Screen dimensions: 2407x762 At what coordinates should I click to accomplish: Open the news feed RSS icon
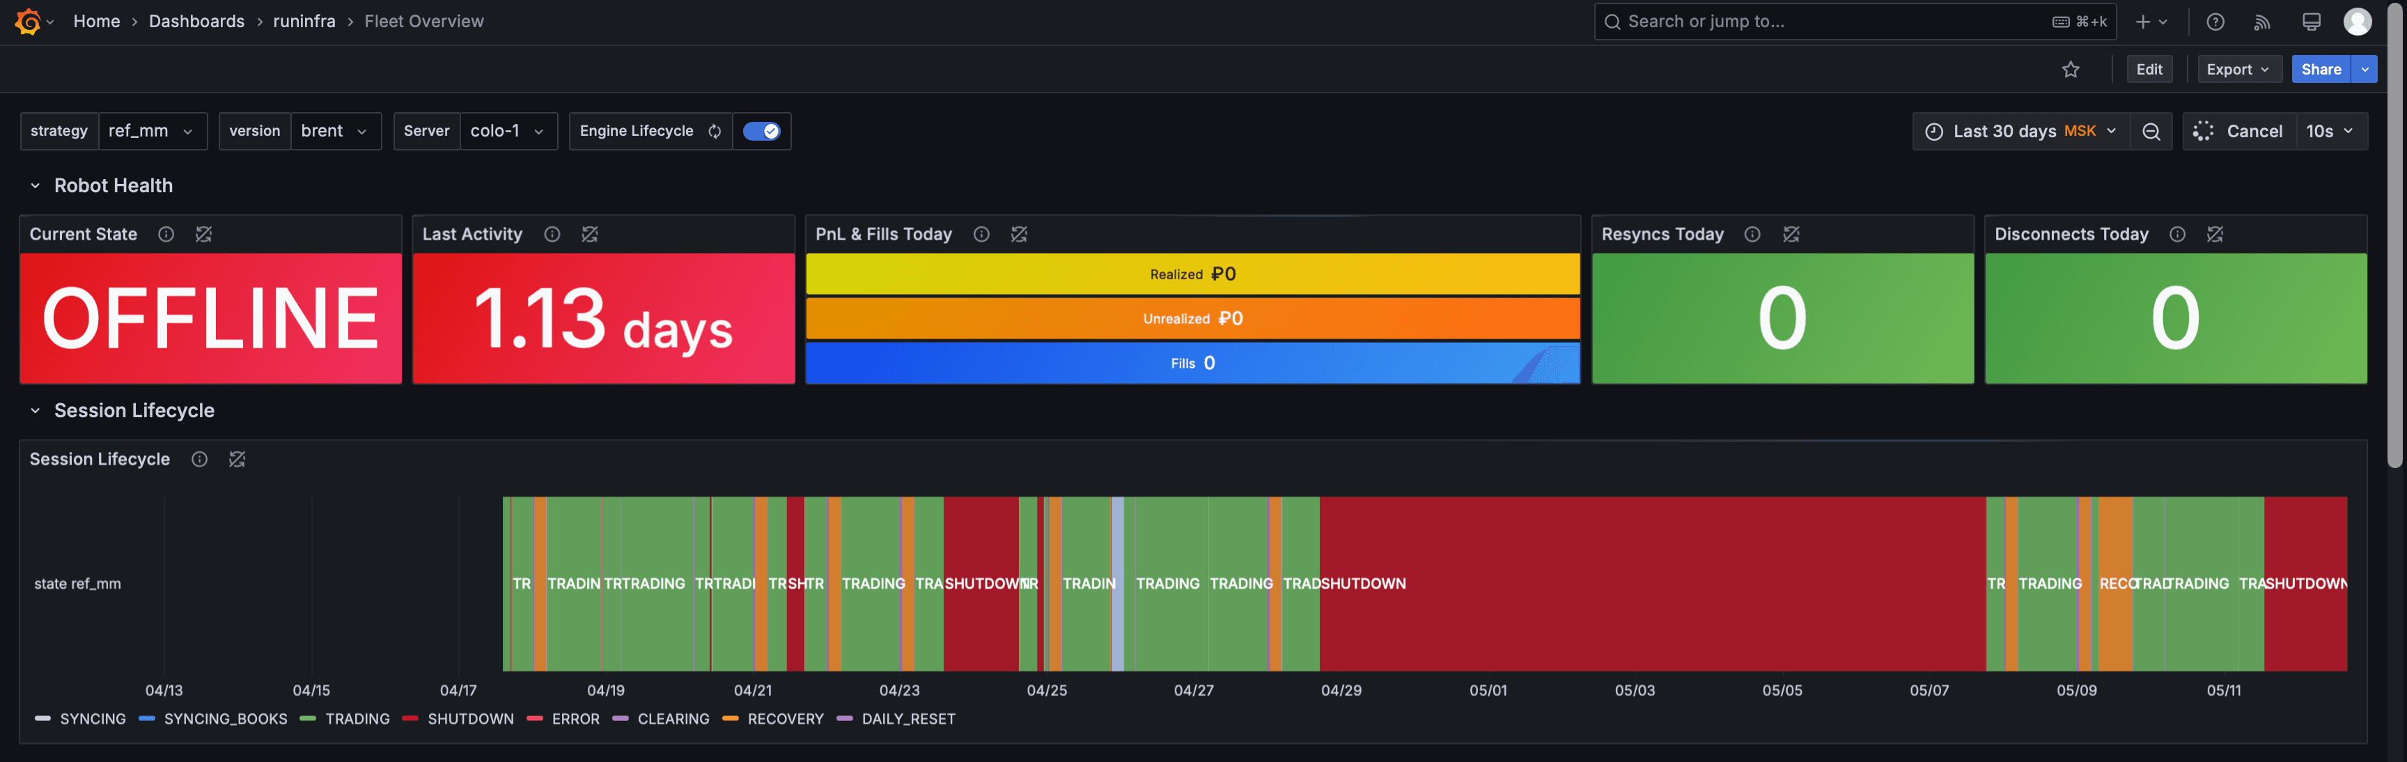(2262, 22)
